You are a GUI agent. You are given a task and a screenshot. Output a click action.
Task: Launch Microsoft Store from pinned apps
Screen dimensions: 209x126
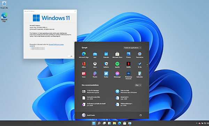[117, 55]
